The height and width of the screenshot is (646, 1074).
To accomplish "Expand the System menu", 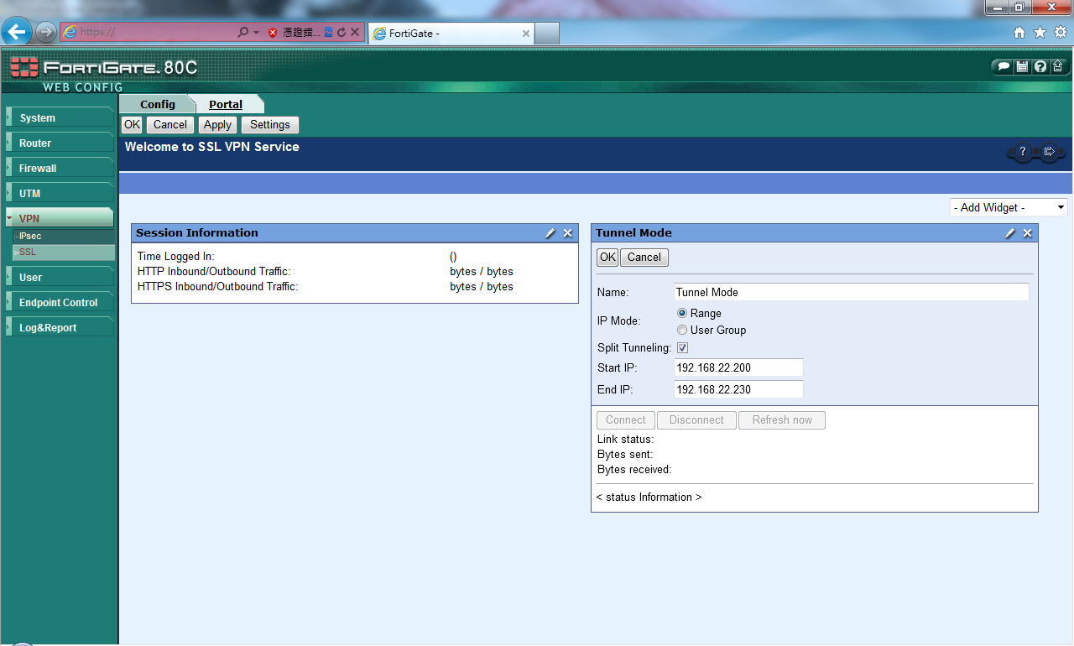I will coord(60,118).
